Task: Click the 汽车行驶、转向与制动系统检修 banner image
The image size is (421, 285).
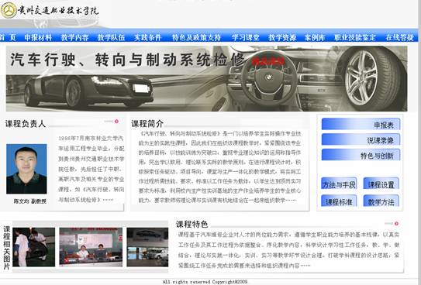Action: [x=206, y=78]
